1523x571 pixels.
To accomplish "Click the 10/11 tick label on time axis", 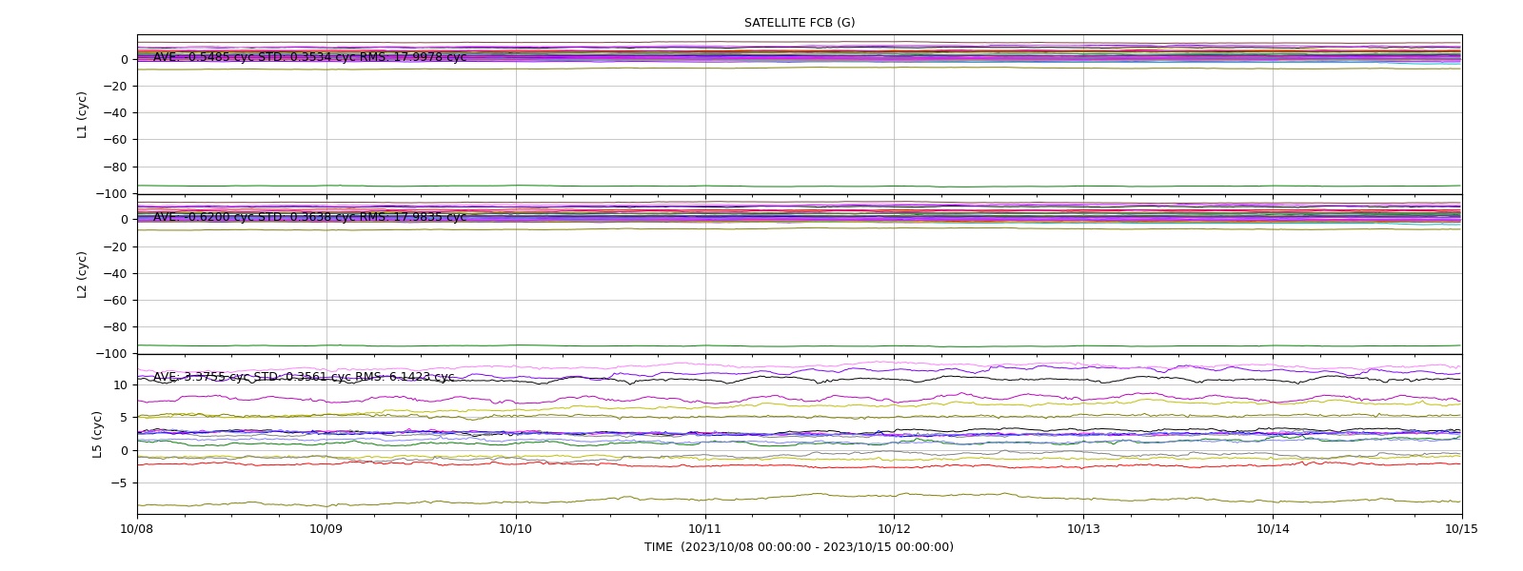I will point(705,529).
